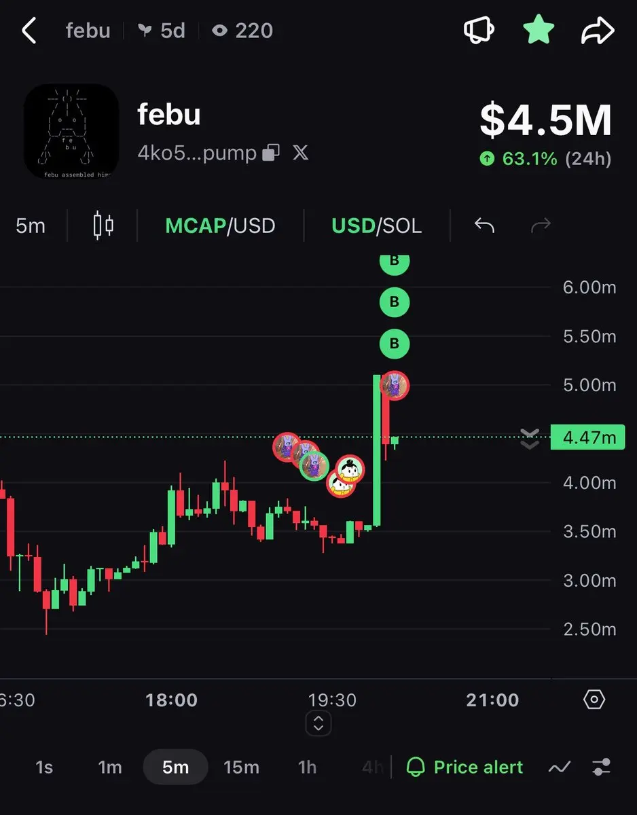
Task: Copy the 4ko5...pump contract address
Action: click(x=271, y=153)
